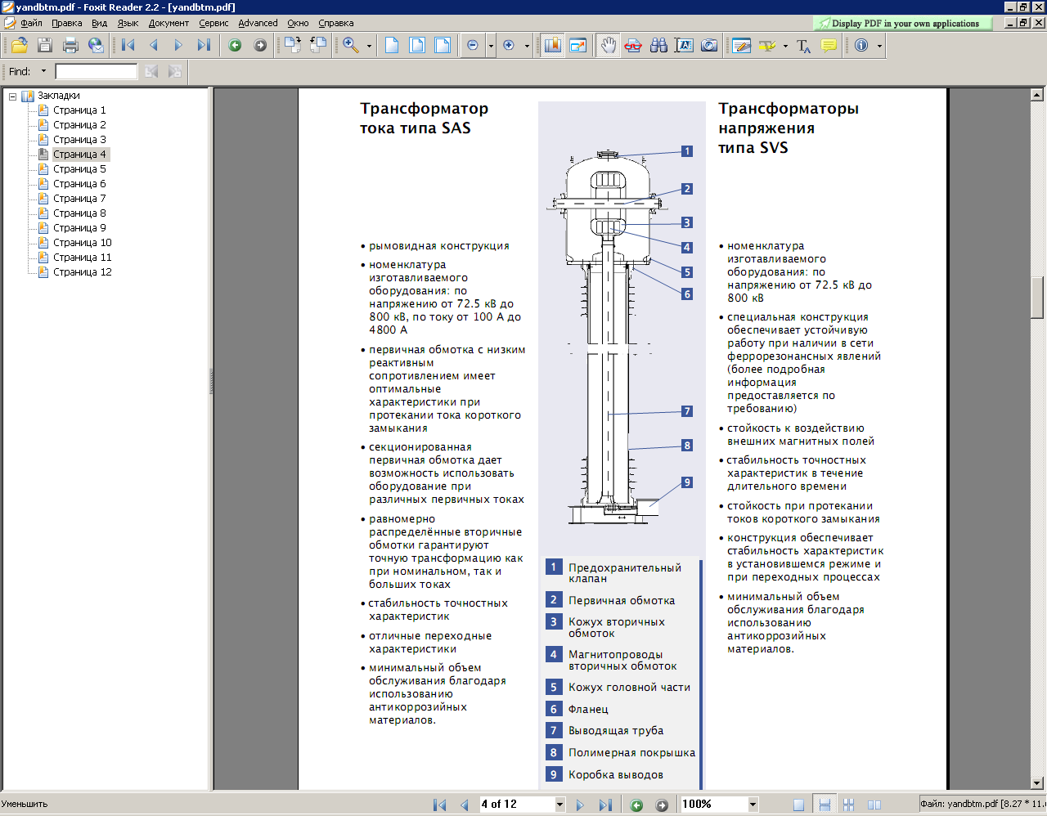Open bookmark Страница 12
This screenshot has height=816, width=1047.
(83, 272)
